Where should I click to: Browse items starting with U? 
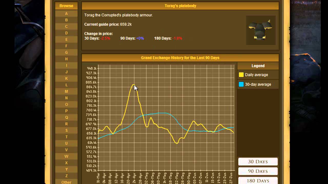coord(66,143)
